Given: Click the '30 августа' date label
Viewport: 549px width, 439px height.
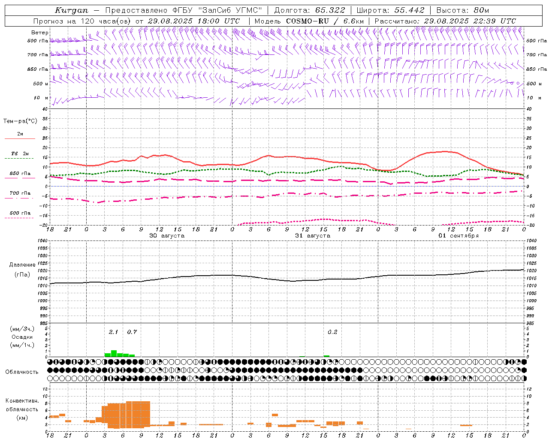Looking at the screenshot, I should (x=167, y=236).
